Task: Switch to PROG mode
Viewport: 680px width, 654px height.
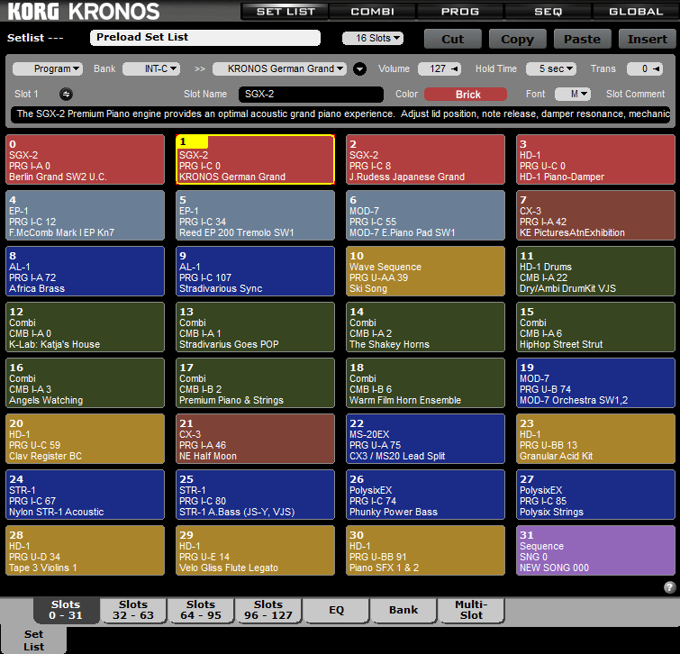Action: 460,12
